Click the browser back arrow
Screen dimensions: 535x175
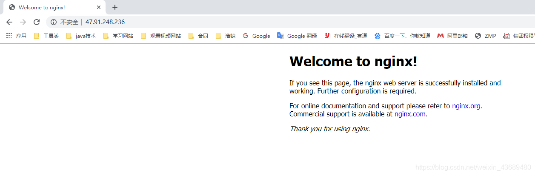9,22
